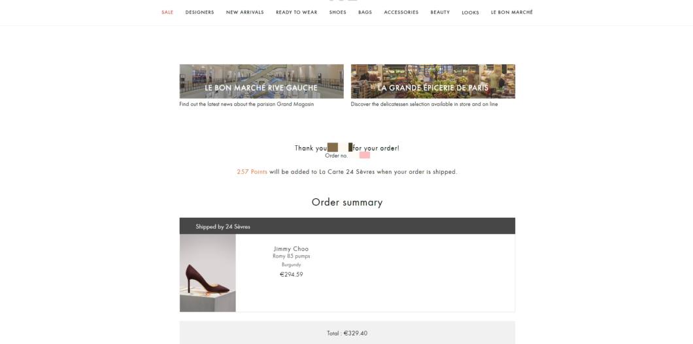Viewport: 693px width, 344px height.
Task: Click the order Total amount bar
Action: pyautogui.click(x=347, y=333)
